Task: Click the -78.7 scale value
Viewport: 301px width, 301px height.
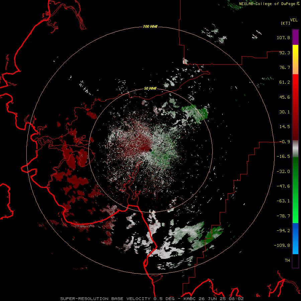Action: tap(283, 216)
